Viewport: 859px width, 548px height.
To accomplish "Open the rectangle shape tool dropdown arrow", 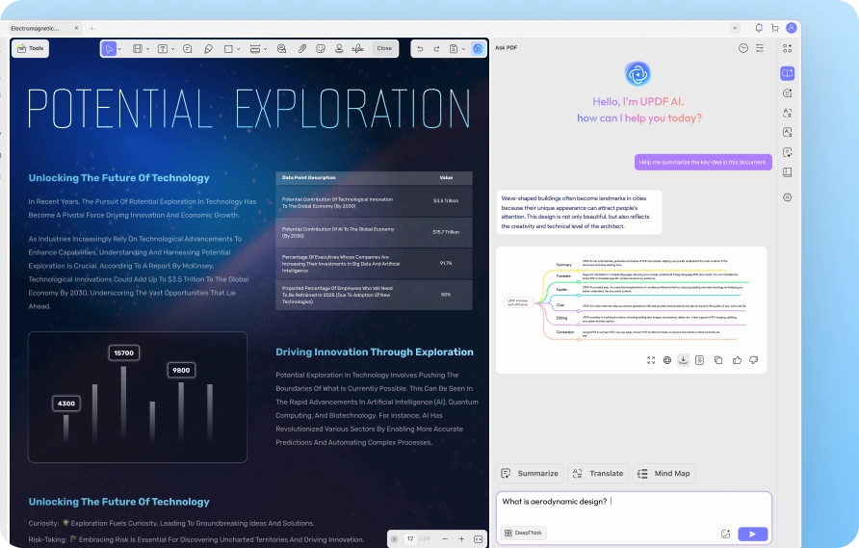I will (238, 48).
